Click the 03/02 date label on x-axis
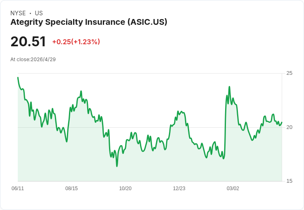 [x=233, y=188]
